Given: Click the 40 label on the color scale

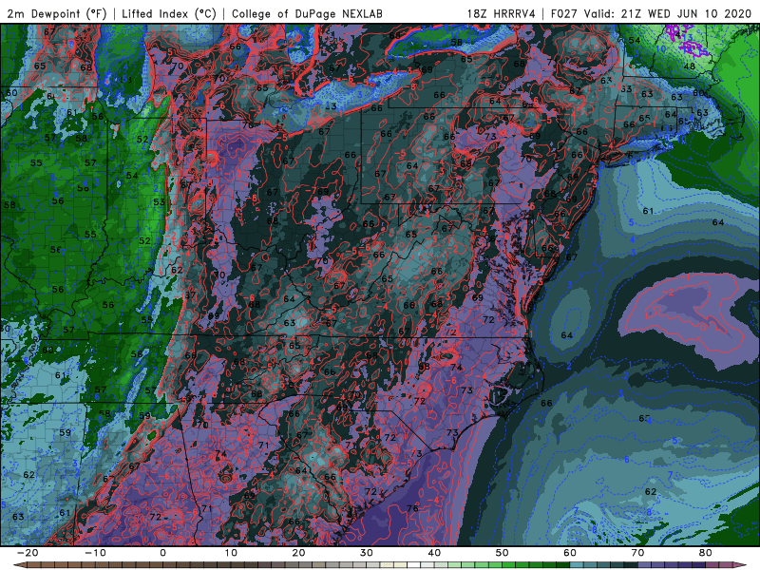Looking at the screenshot, I should coord(434,553).
